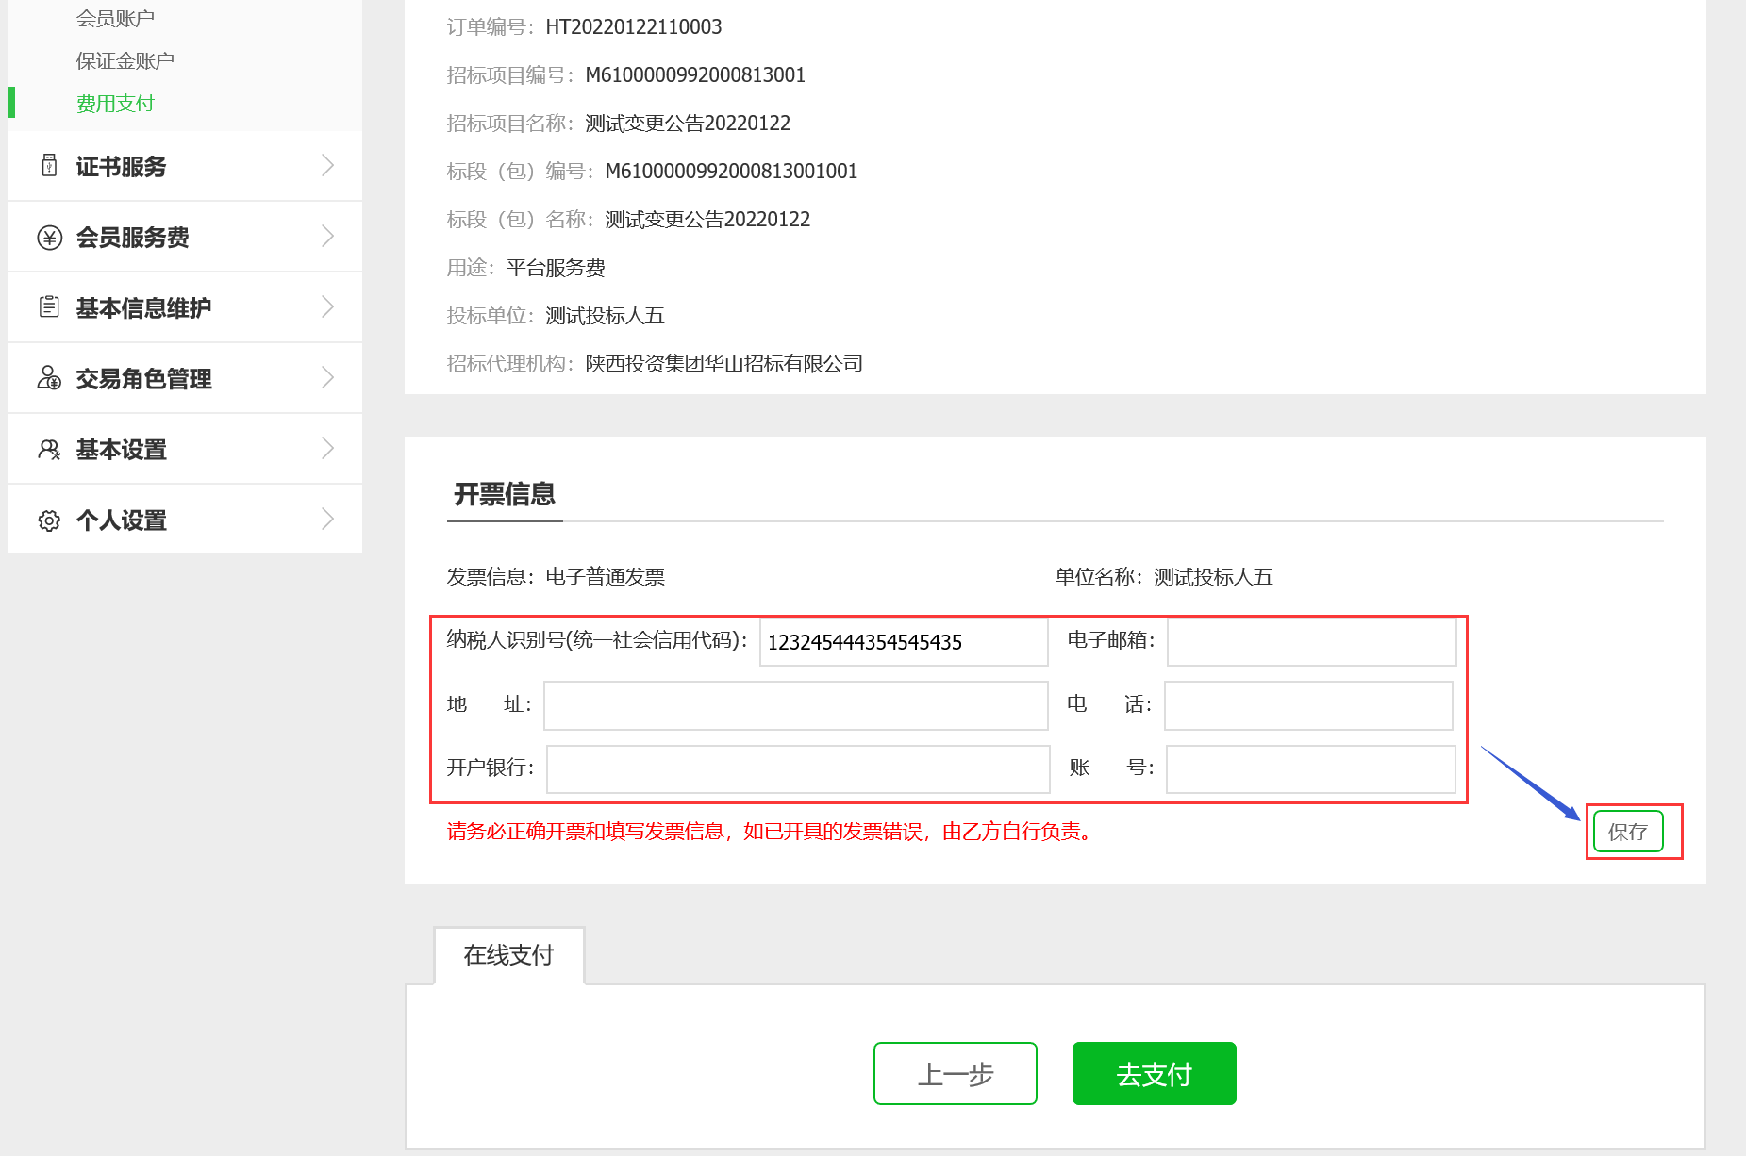Switch to the 在线支付 tab
Image resolution: width=1746 pixels, height=1156 pixels.
pyautogui.click(x=509, y=955)
